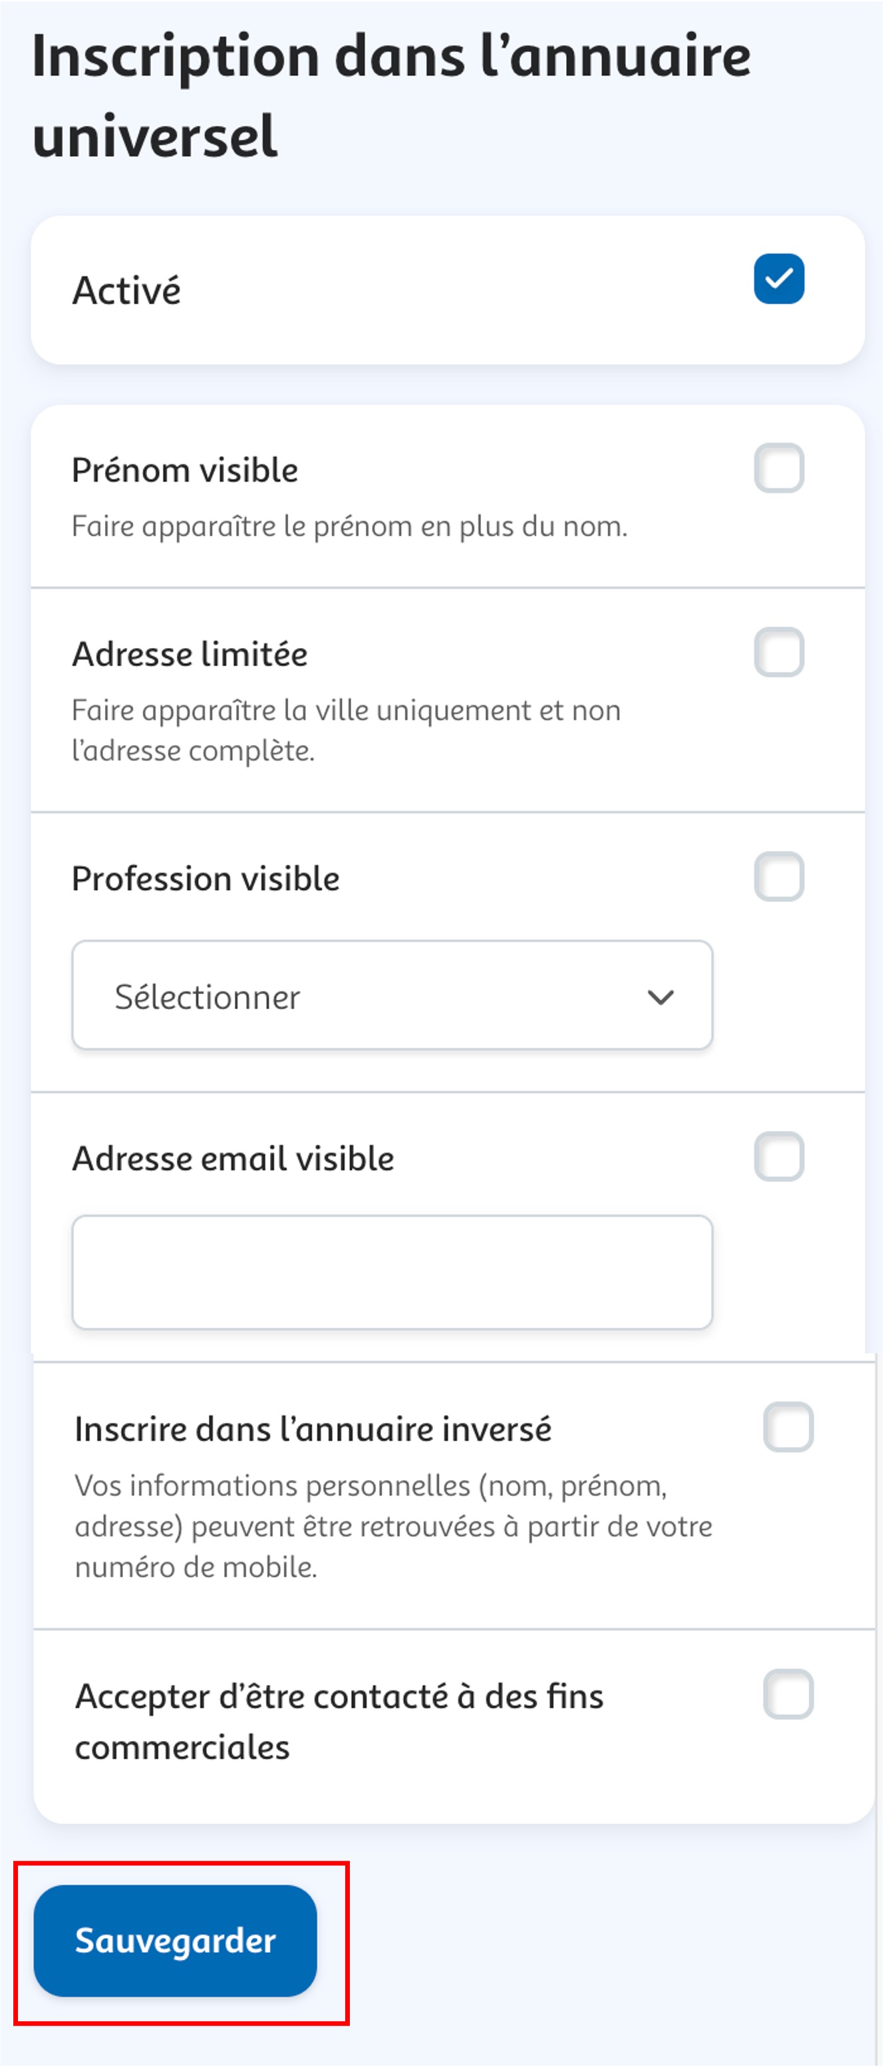This screenshot has width=884, height=2067.
Task: Click the Activé label text
Action: click(x=126, y=289)
